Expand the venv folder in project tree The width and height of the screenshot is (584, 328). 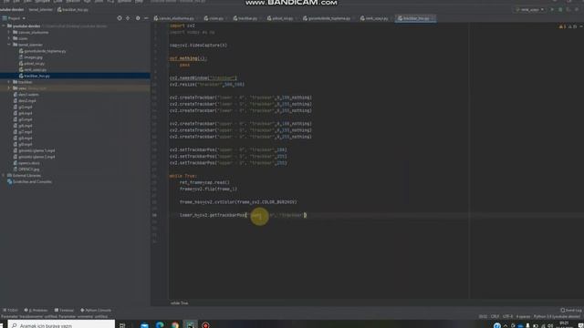click(9, 88)
